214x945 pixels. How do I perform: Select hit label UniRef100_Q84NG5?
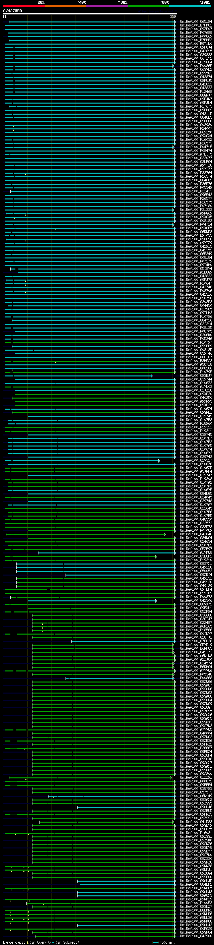tap(196, 493)
